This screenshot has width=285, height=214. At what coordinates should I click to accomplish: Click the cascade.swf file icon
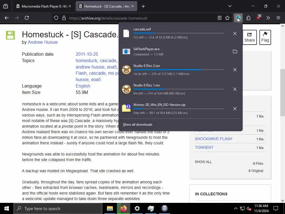126,33
